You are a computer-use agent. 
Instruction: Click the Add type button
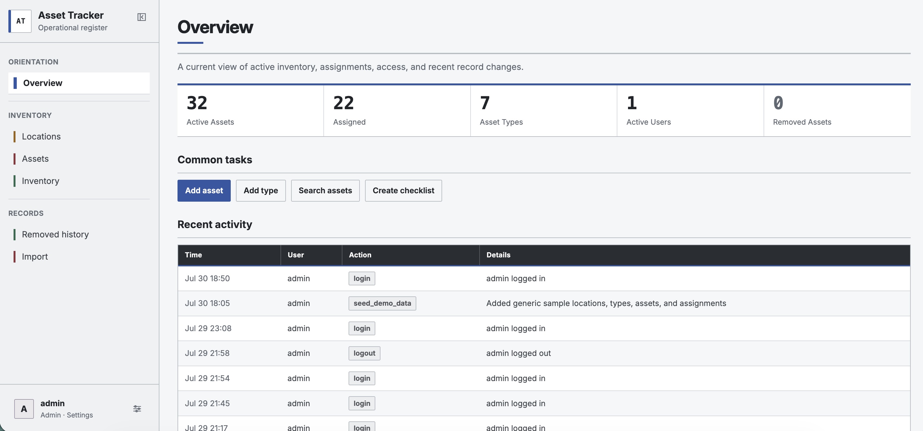click(260, 191)
